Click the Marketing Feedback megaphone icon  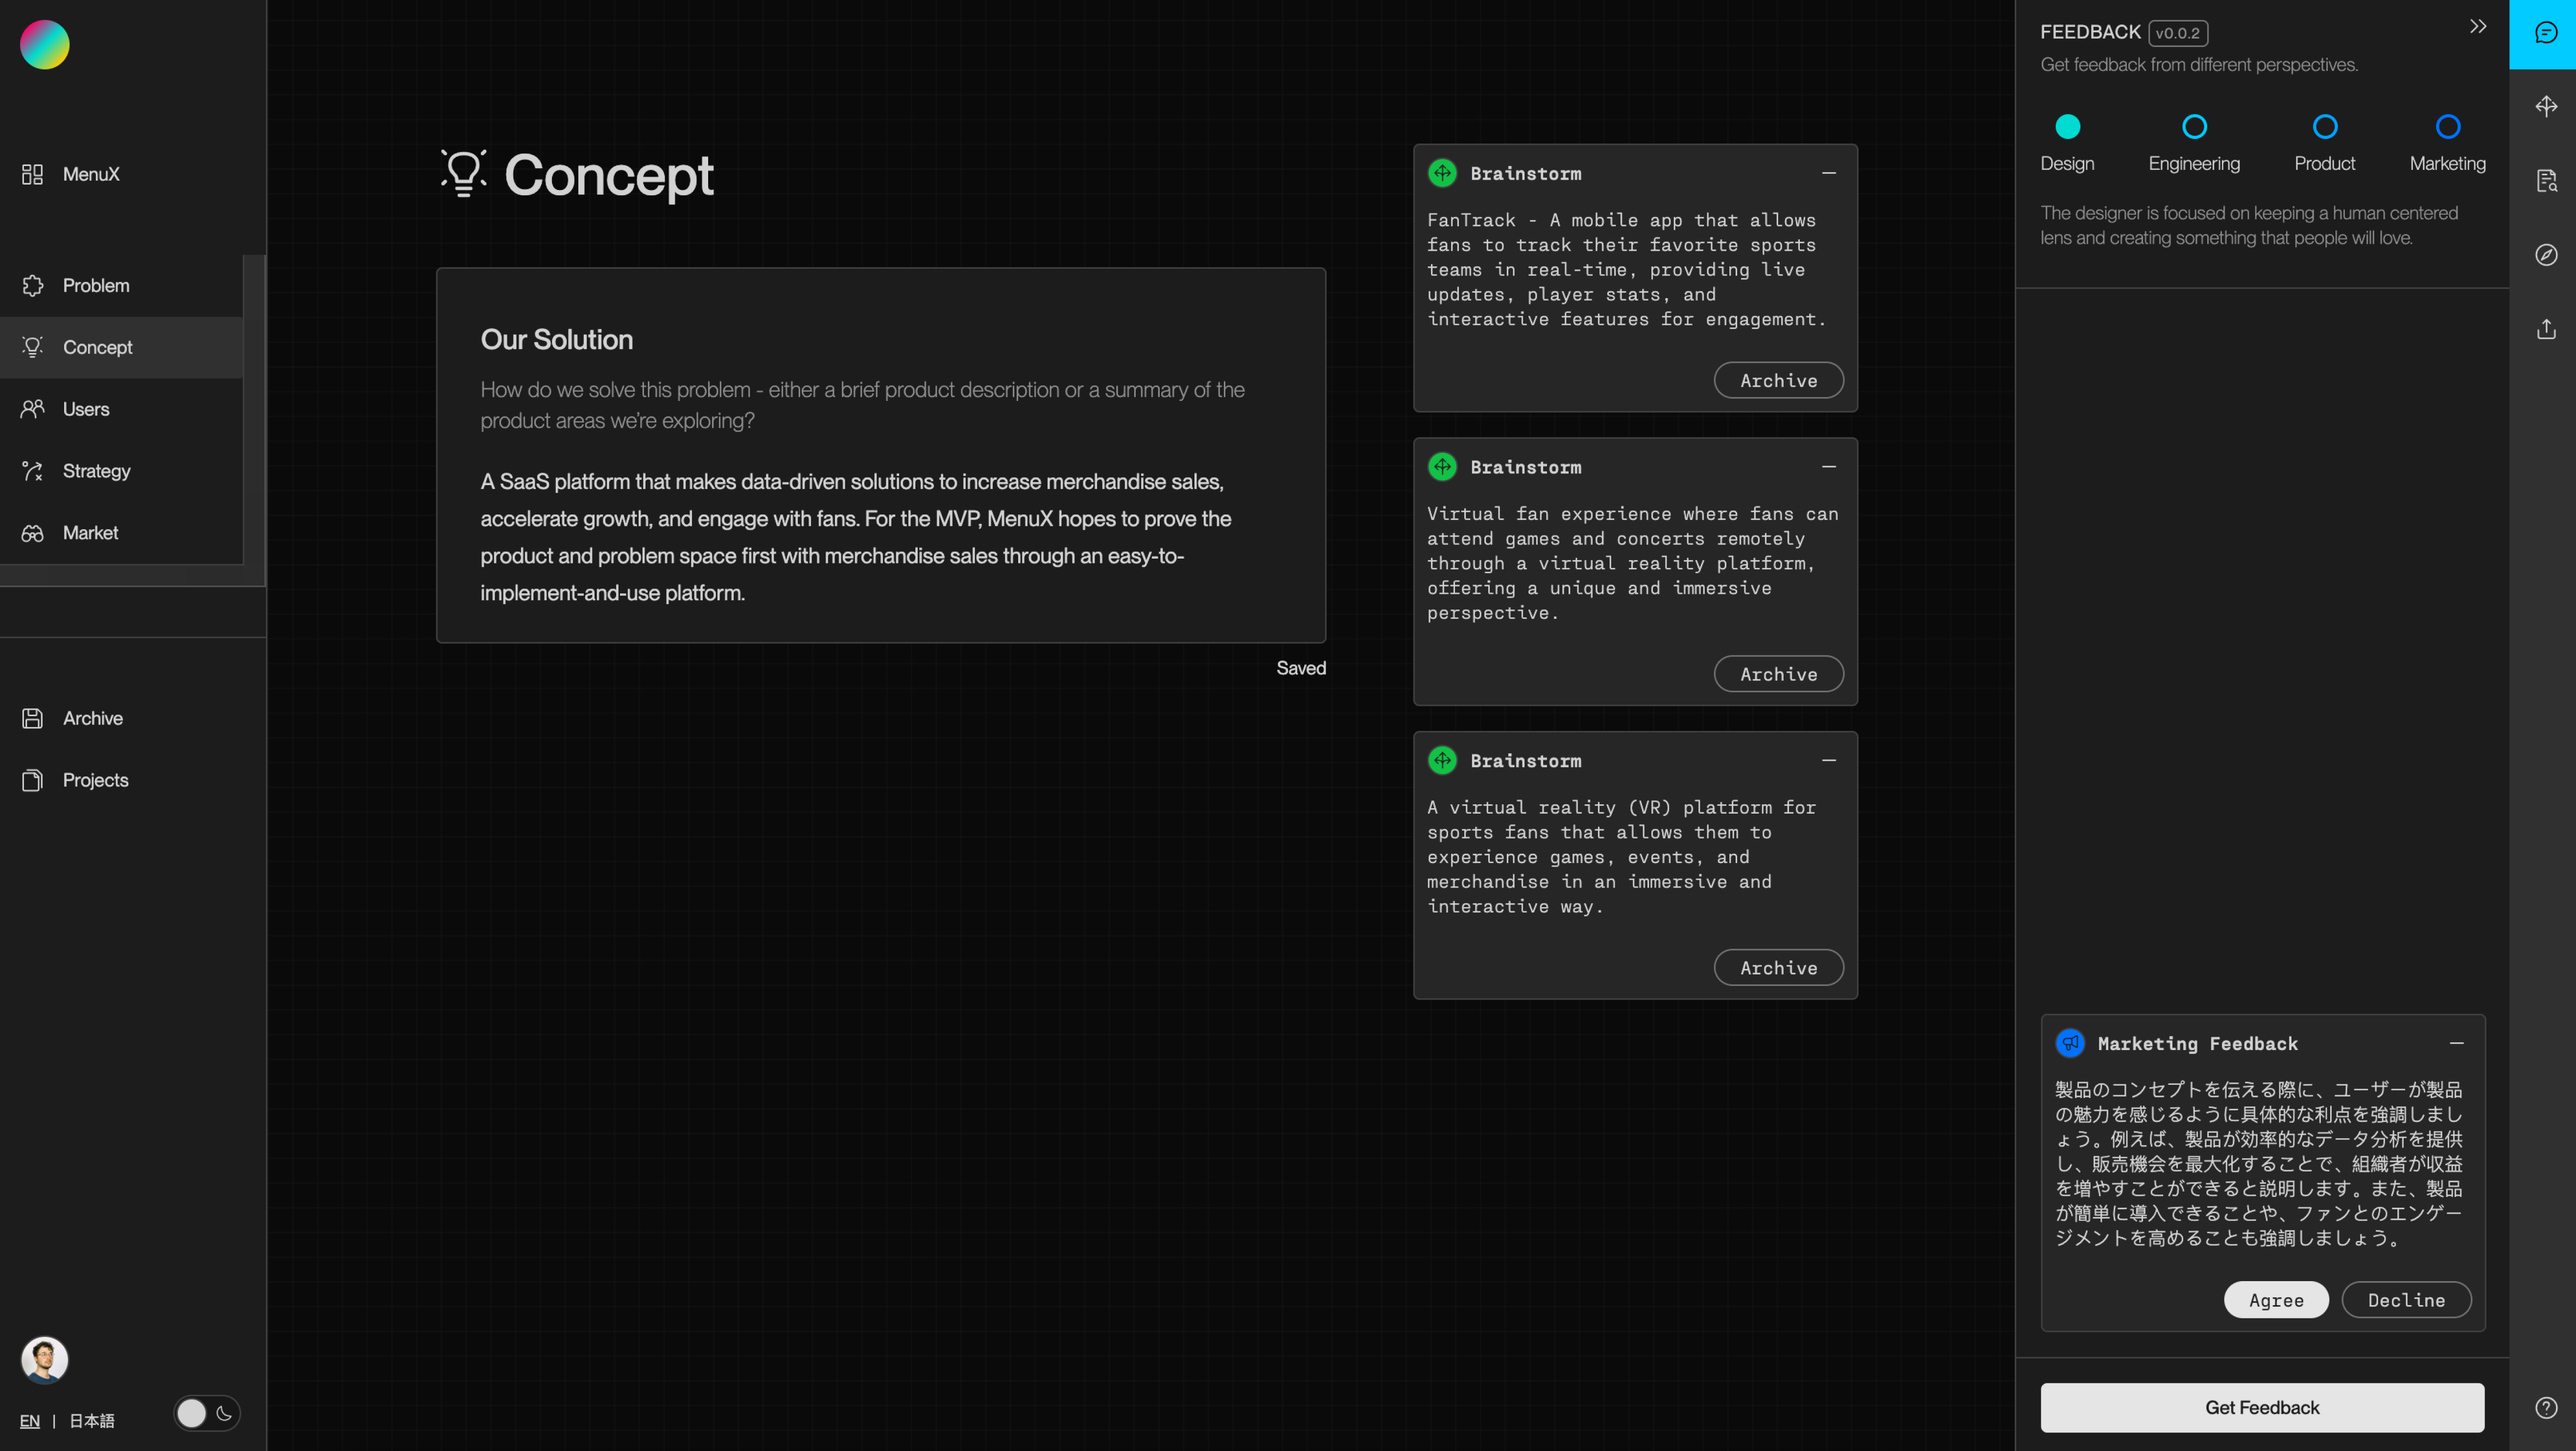(x=2070, y=1043)
